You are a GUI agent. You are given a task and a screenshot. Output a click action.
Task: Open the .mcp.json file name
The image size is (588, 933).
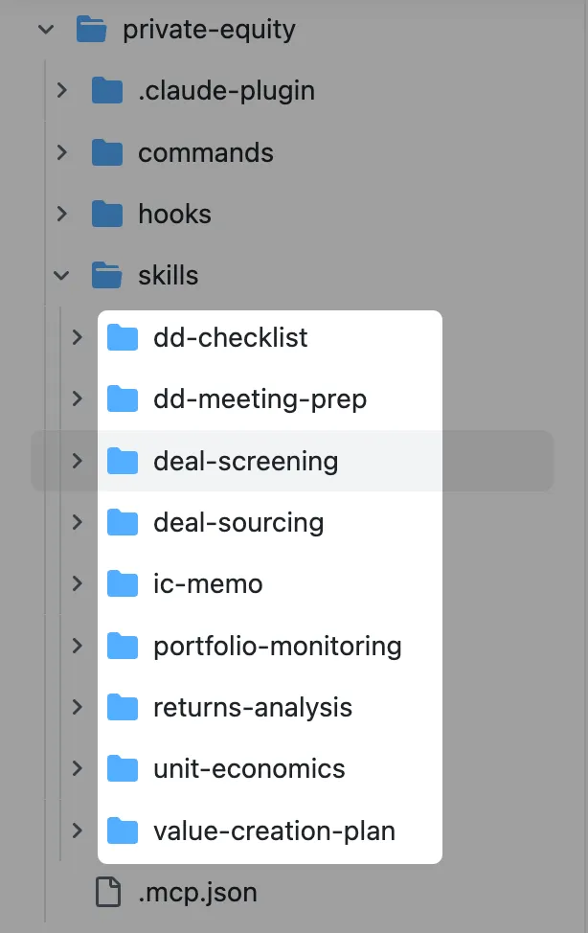(x=197, y=893)
